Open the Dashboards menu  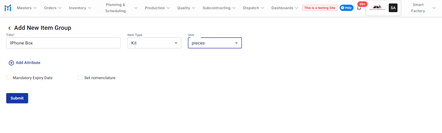pyautogui.click(x=285, y=8)
